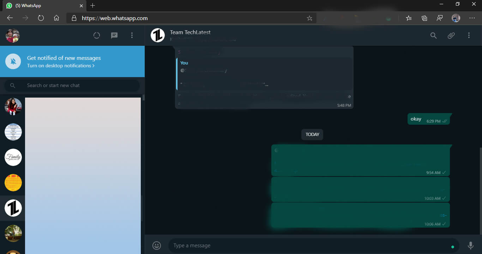Image resolution: width=482 pixels, height=254 pixels.
Task: Close the WhatsApp browser tab
Action: 82,6
